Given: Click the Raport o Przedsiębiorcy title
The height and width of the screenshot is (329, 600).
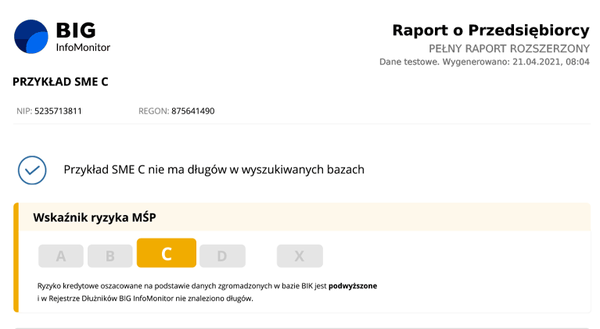Looking at the screenshot, I should [490, 30].
